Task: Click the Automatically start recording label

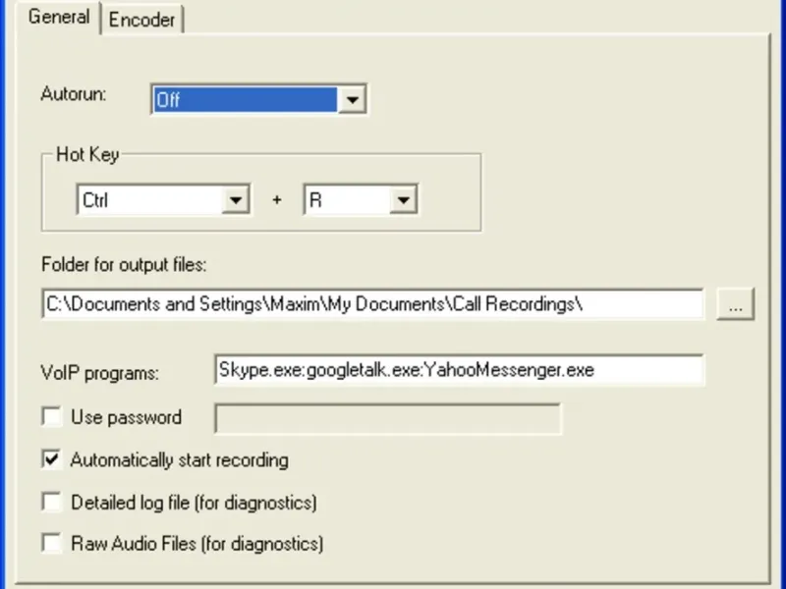Action: coord(179,459)
